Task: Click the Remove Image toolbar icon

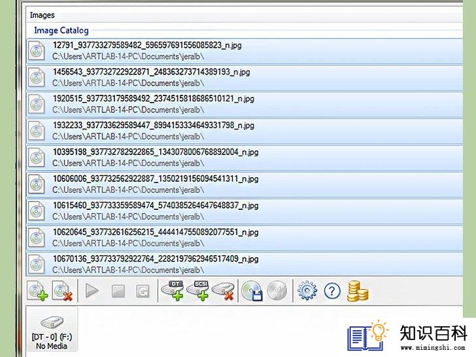Action: (63, 291)
